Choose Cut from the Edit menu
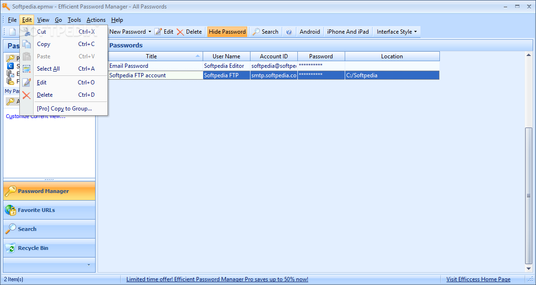This screenshot has width=536, height=285. pos(64,32)
